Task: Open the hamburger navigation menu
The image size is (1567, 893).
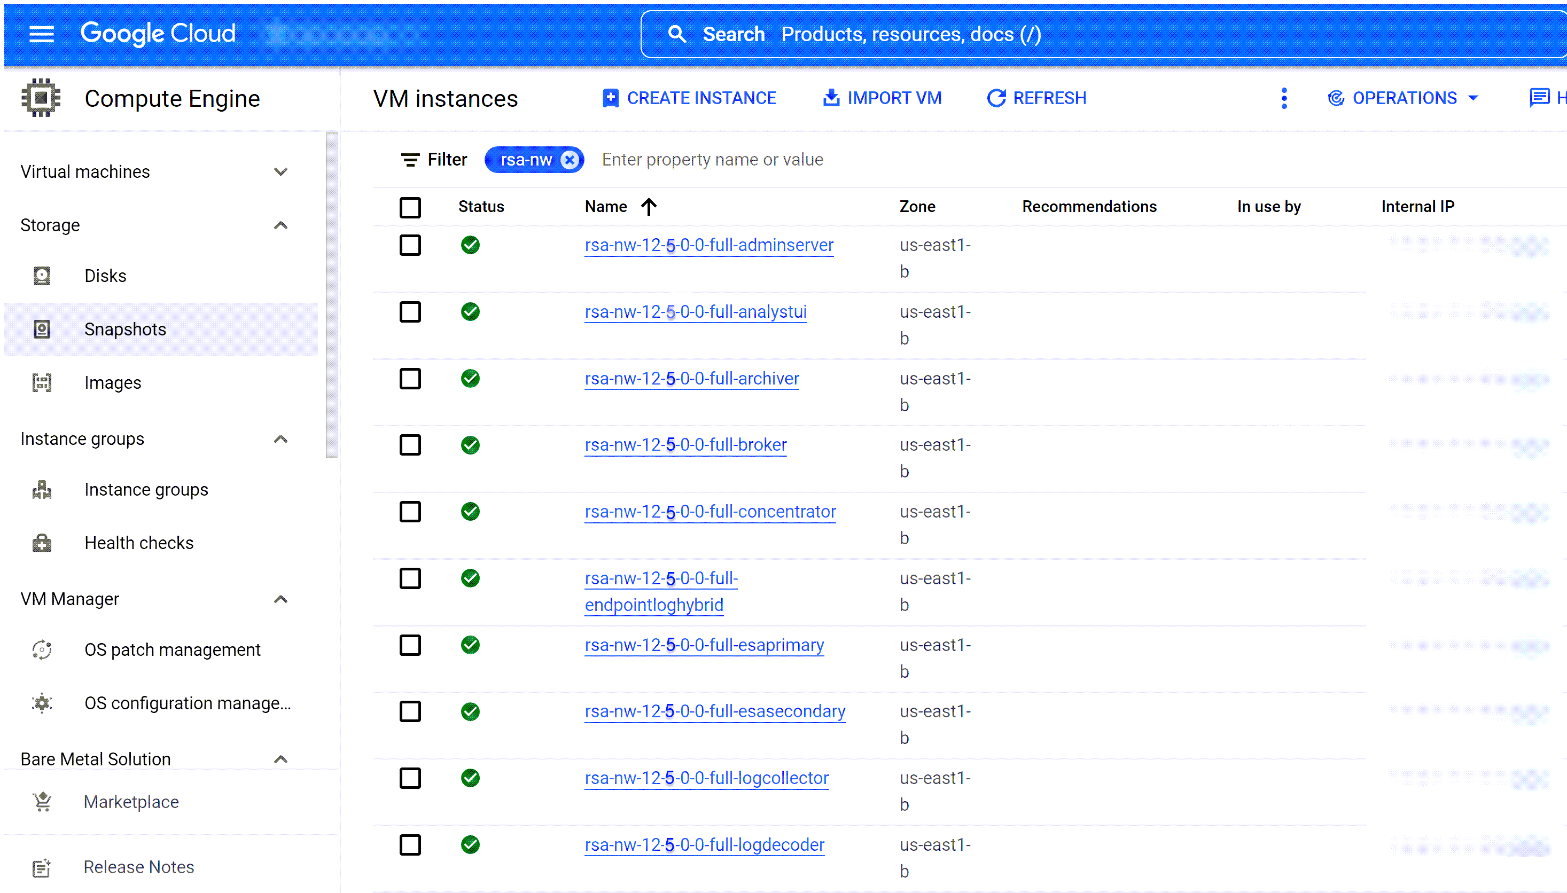Action: click(41, 34)
